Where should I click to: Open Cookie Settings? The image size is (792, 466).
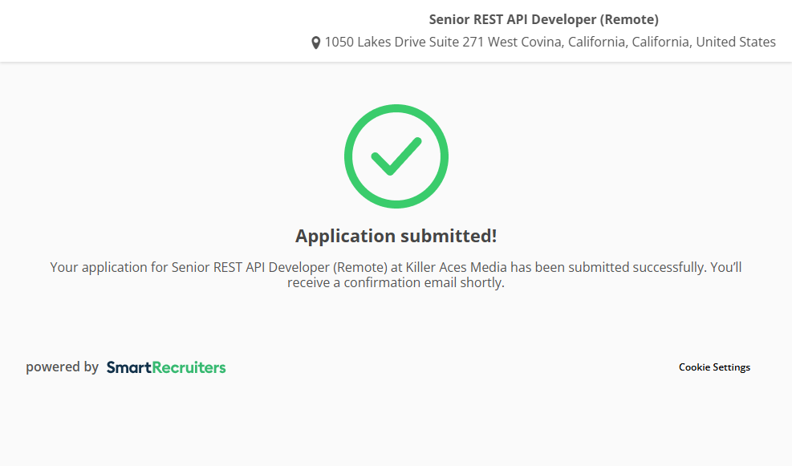[714, 367]
